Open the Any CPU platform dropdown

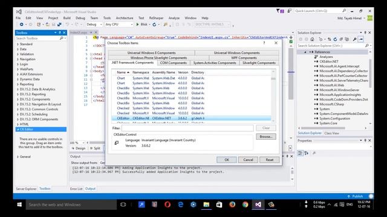click(x=119, y=24)
